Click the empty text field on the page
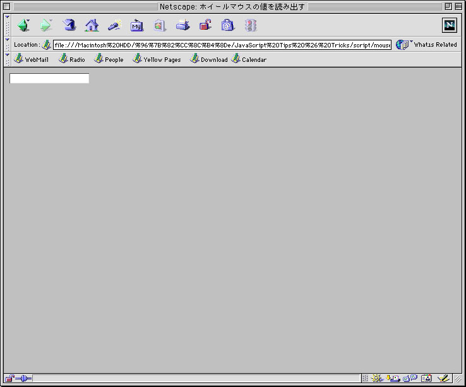 tap(49, 78)
